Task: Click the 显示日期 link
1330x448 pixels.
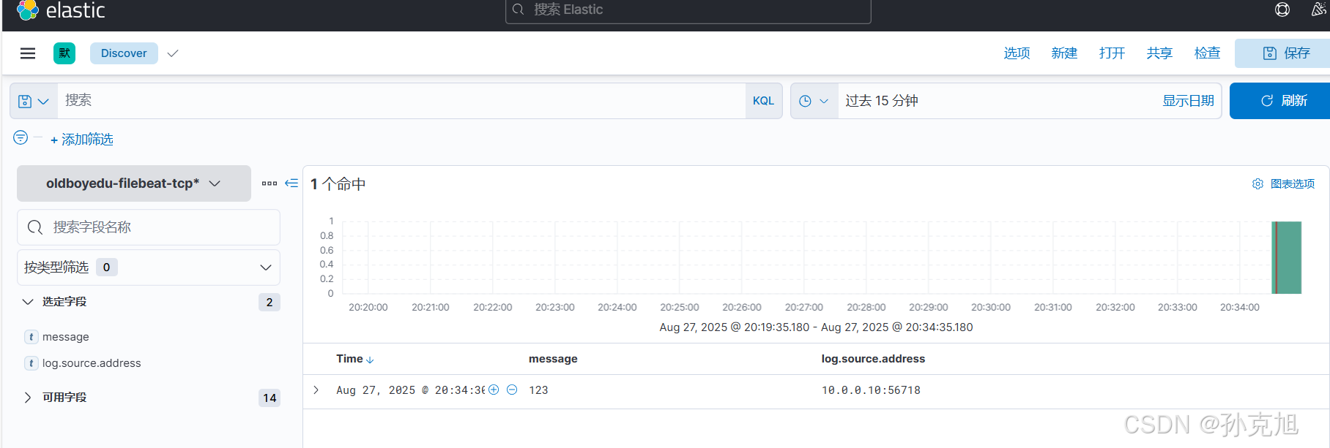Action: click(x=1188, y=101)
